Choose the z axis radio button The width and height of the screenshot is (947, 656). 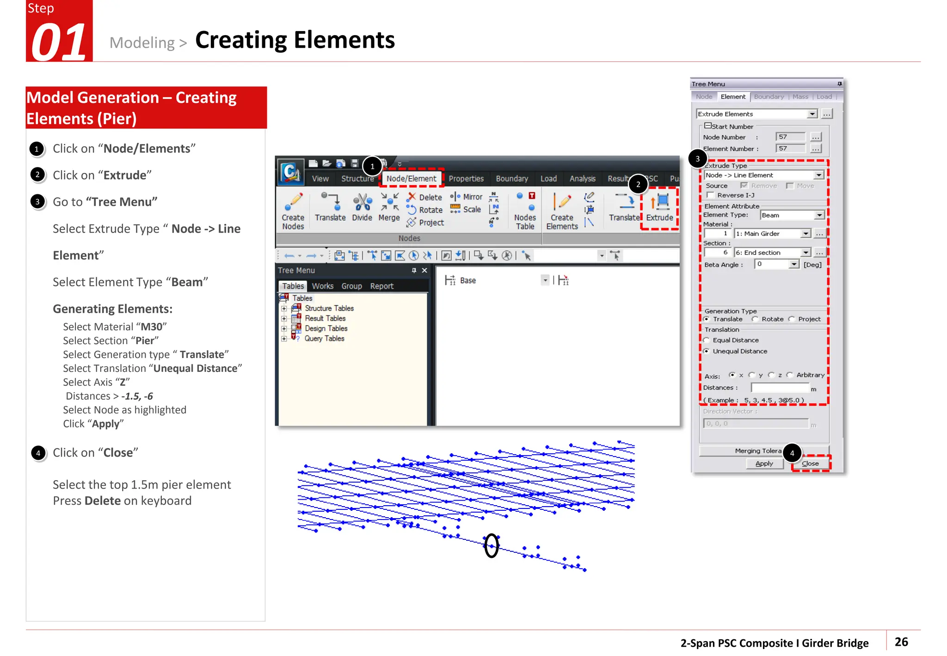(x=771, y=375)
